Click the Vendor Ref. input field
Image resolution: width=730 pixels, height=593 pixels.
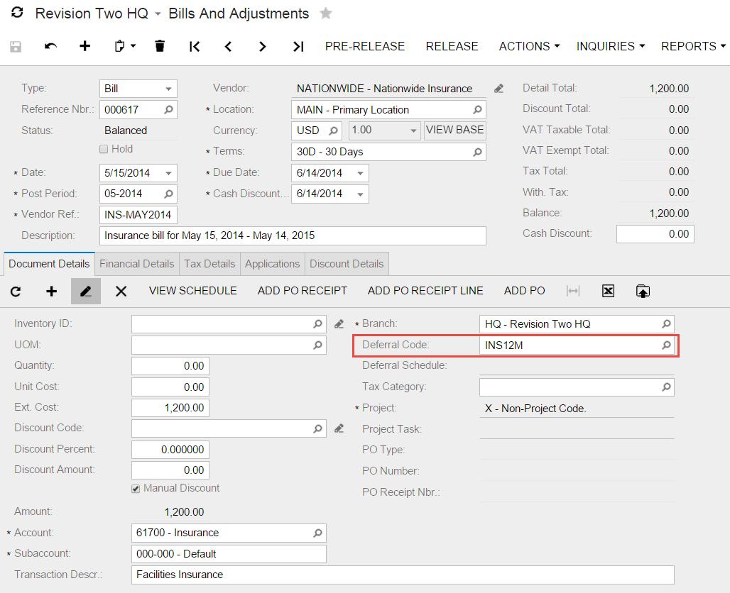(138, 215)
